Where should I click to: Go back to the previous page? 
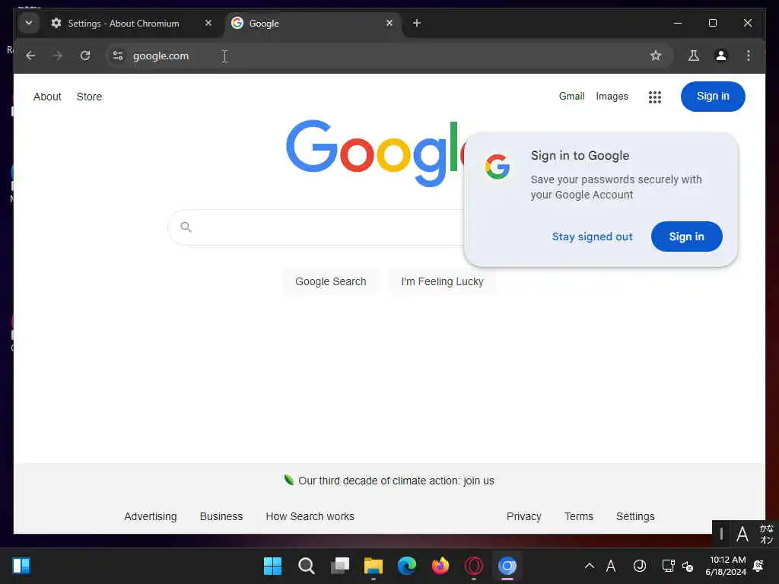pos(30,56)
